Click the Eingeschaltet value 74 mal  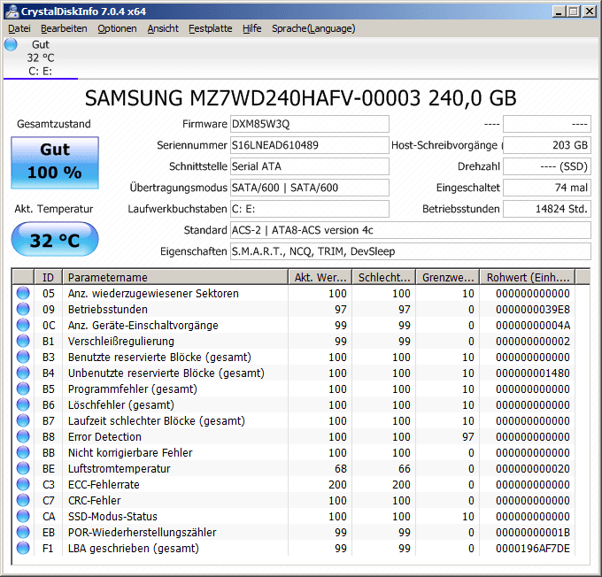547,188
